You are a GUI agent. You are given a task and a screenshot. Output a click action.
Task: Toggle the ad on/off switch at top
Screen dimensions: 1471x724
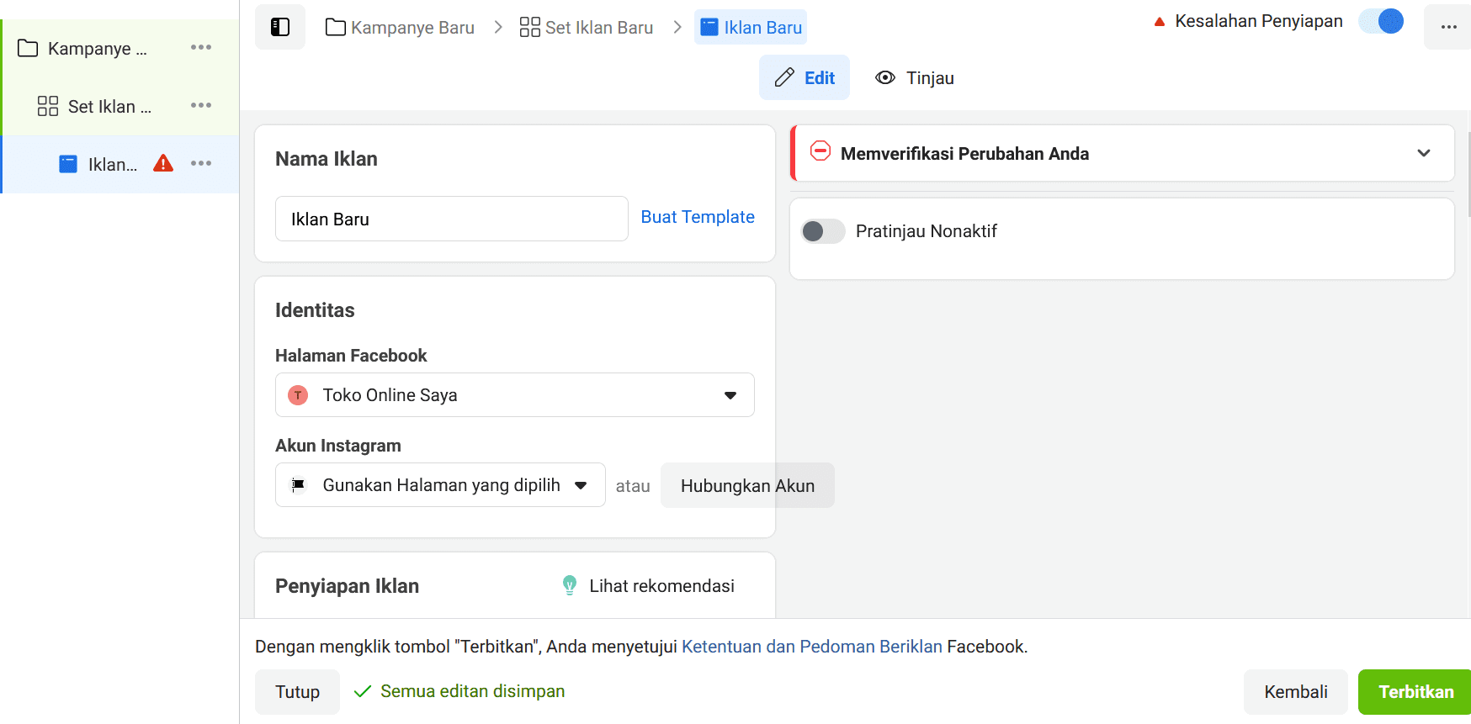point(1382,21)
